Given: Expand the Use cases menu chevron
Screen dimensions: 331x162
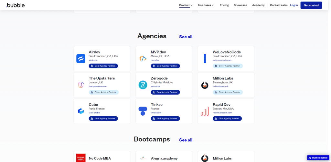Looking at the screenshot, I should [213, 5].
